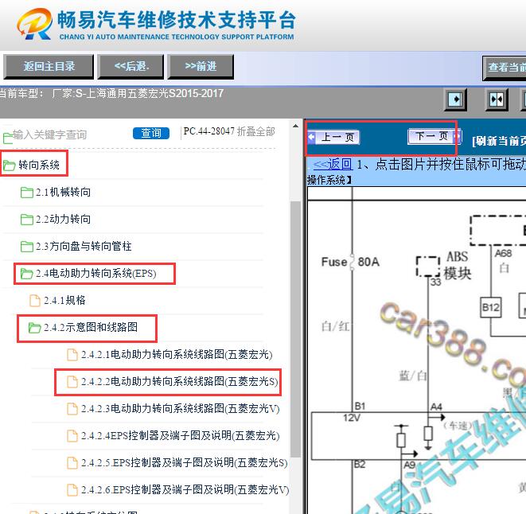Click the 查看当前 button at top right
The image size is (526, 514).
point(505,68)
